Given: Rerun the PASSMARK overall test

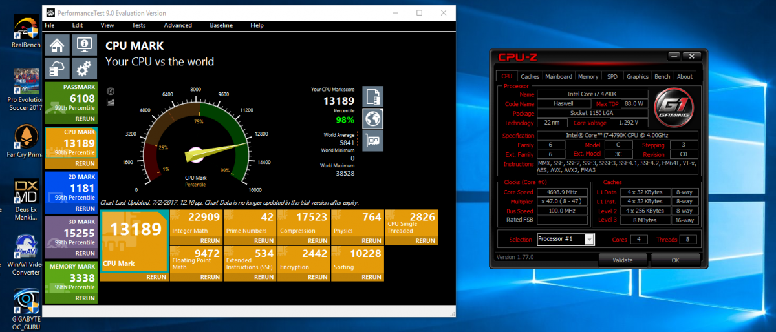Looking at the screenshot, I should (x=84, y=119).
